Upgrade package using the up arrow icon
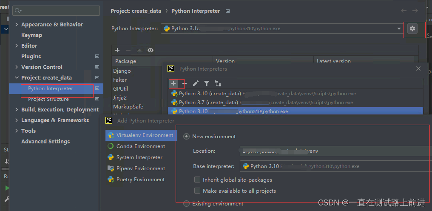432x211 pixels. 139,50
